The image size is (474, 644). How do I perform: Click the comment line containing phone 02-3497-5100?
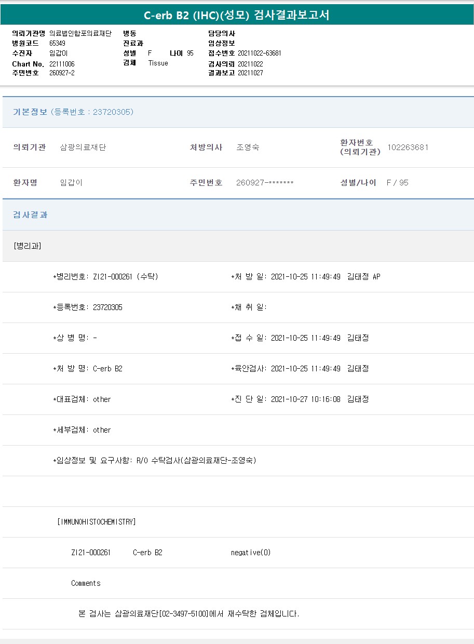(188, 614)
